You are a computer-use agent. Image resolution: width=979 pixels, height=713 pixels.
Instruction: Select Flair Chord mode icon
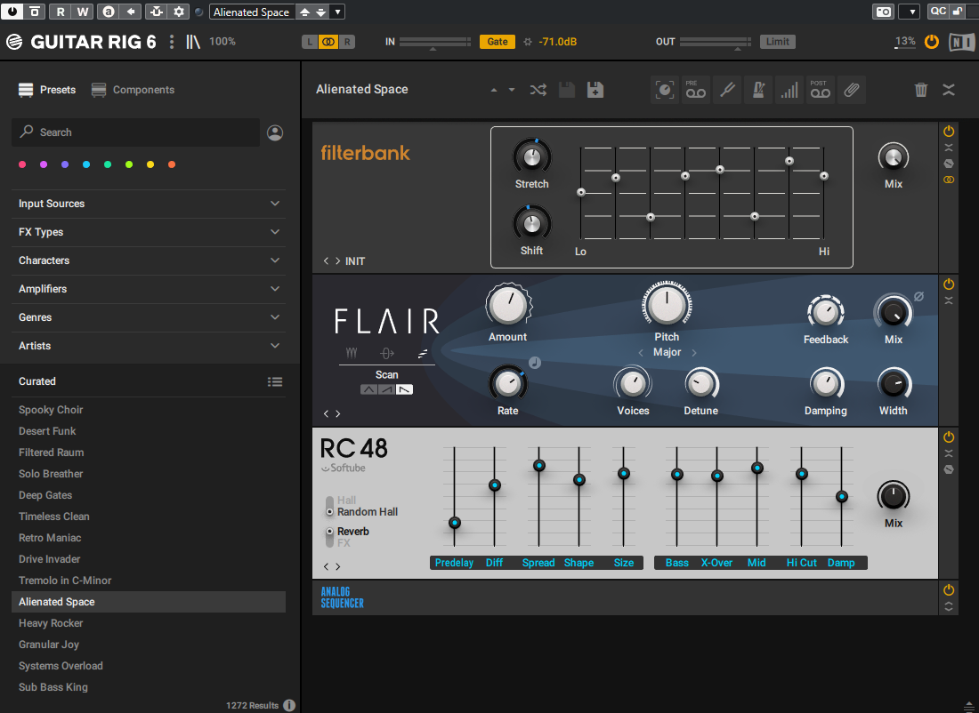pyautogui.click(x=352, y=354)
